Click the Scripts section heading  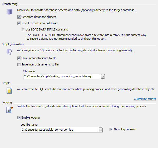[6, 83]
